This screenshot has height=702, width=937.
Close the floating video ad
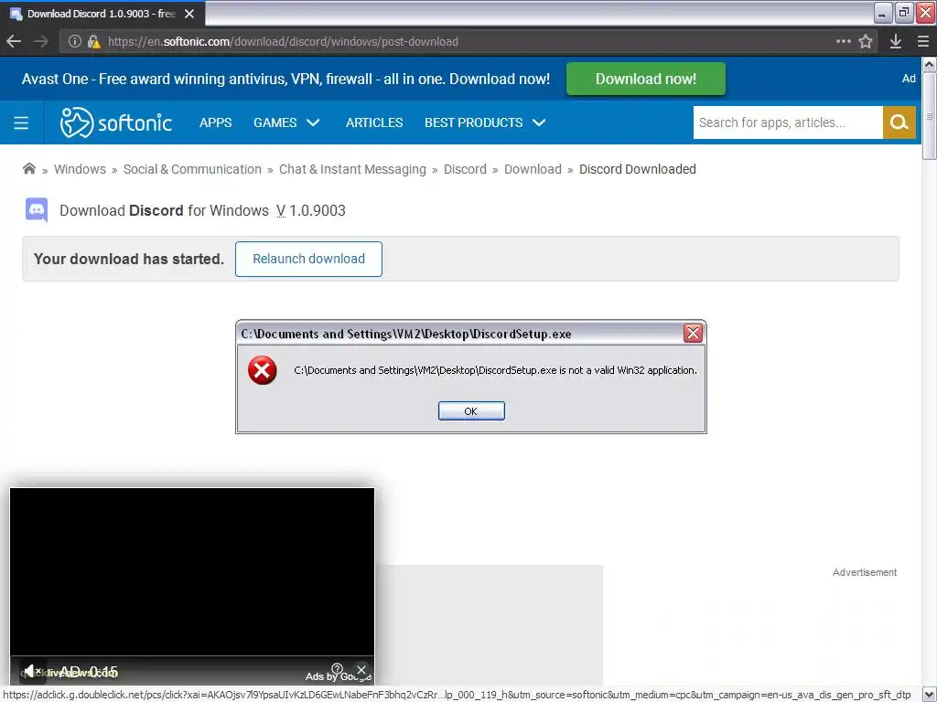pyautogui.click(x=361, y=670)
